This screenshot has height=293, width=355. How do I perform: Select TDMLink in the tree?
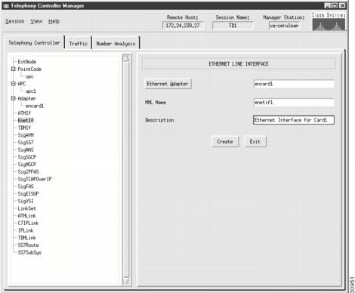coord(26,238)
